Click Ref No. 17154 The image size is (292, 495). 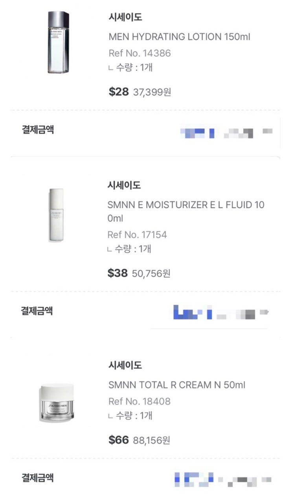coord(137,235)
